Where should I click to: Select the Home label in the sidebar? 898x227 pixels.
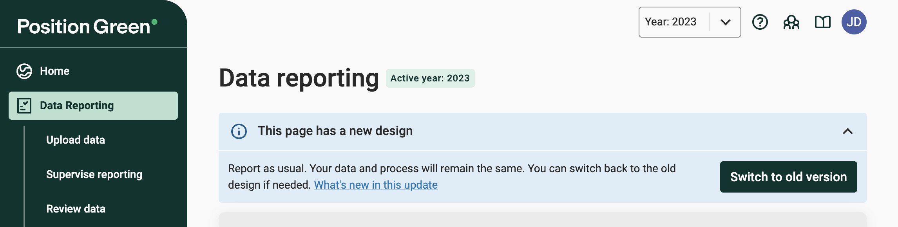tap(54, 71)
